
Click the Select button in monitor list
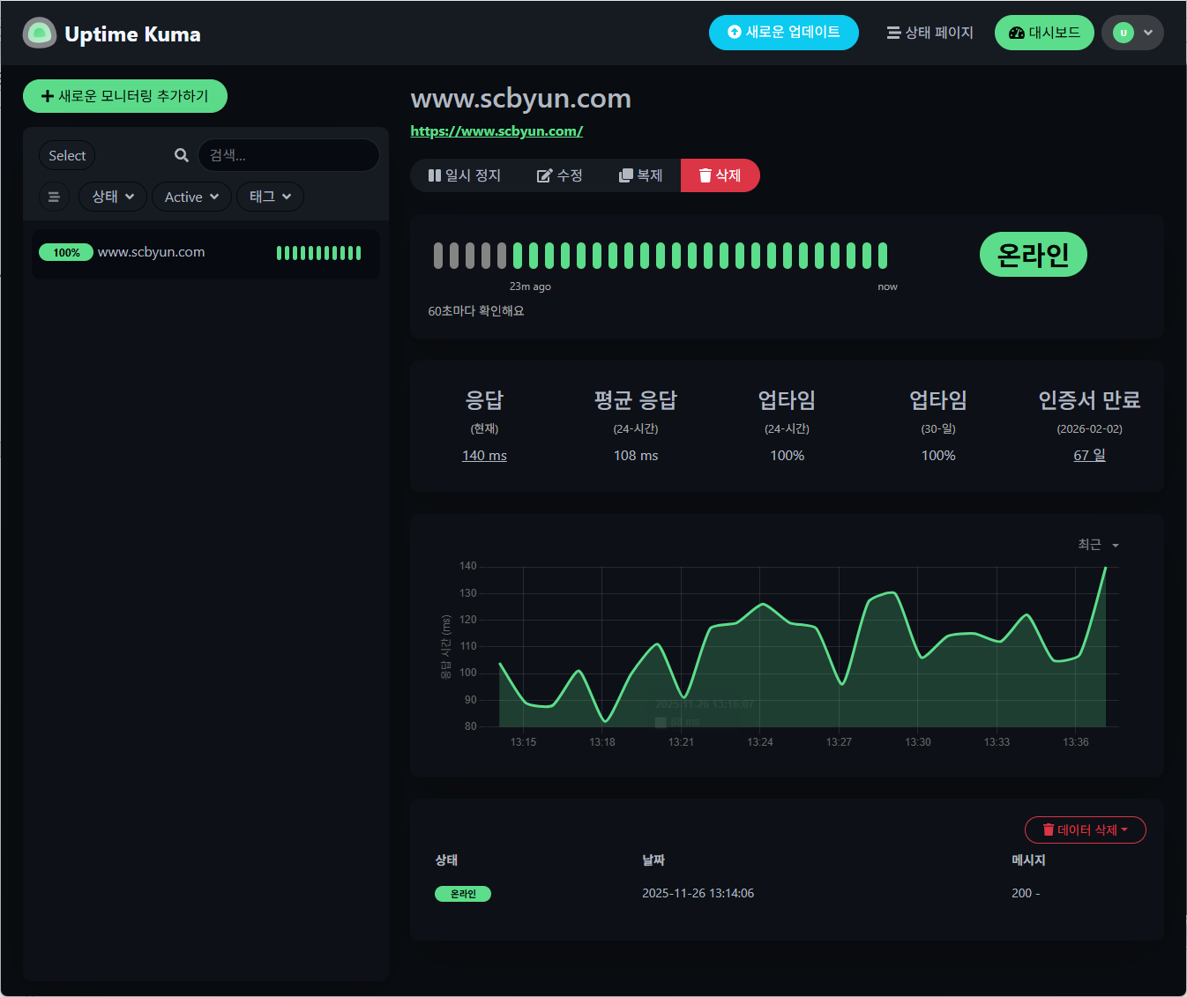click(67, 155)
